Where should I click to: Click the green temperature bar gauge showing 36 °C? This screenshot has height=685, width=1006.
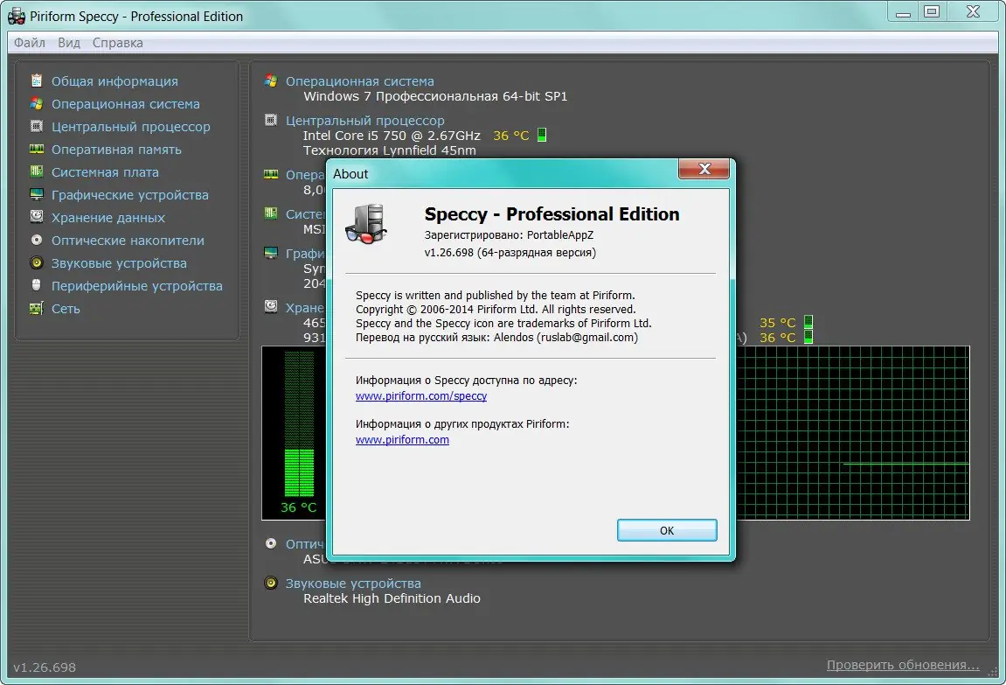click(299, 423)
